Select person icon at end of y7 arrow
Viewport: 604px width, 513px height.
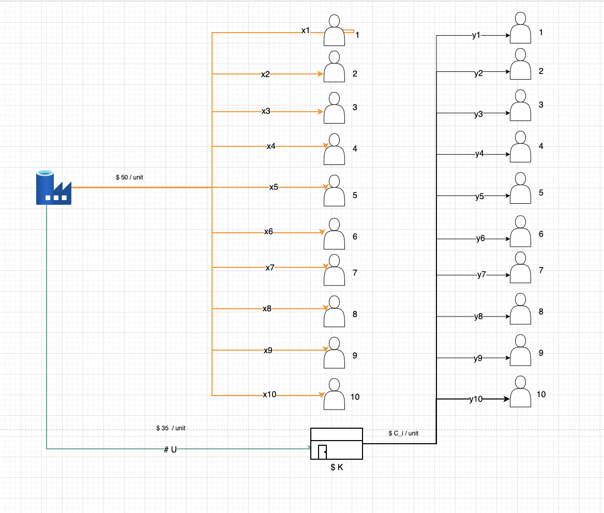point(520,267)
